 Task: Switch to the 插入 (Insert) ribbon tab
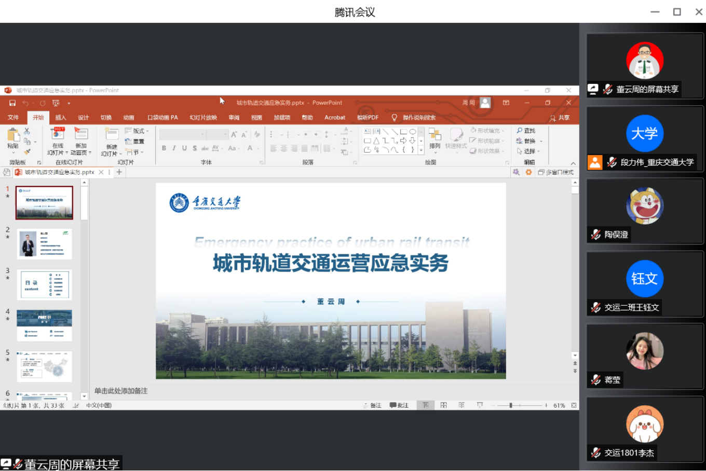pos(61,118)
